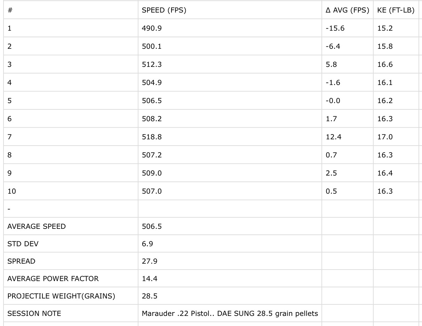422x326 pixels.
Task: Click the projectile weight value 28.5
Action: click(150, 296)
